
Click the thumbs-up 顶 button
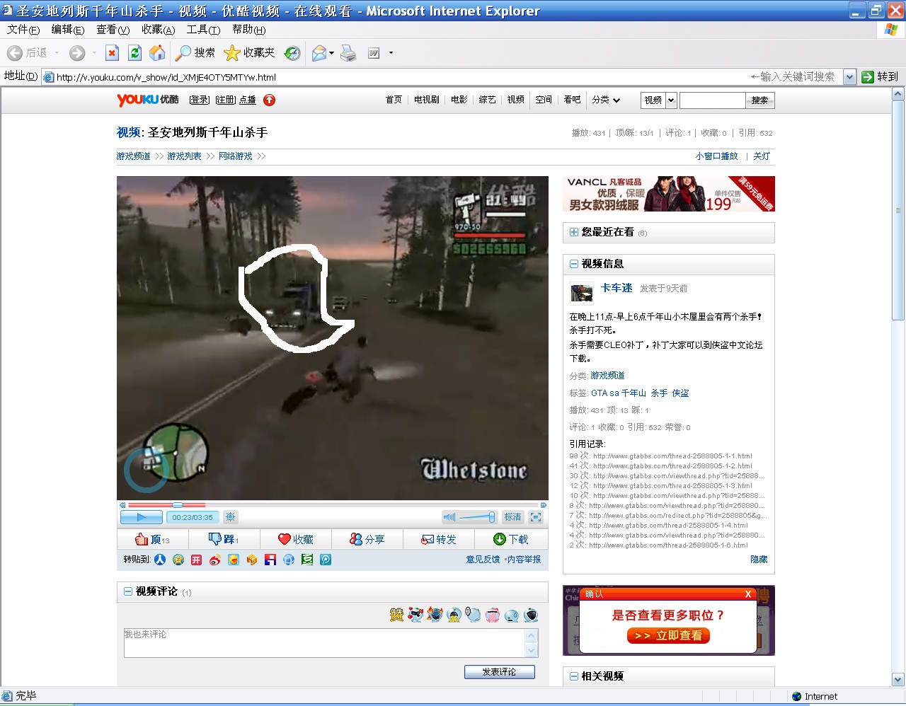click(152, 539)
